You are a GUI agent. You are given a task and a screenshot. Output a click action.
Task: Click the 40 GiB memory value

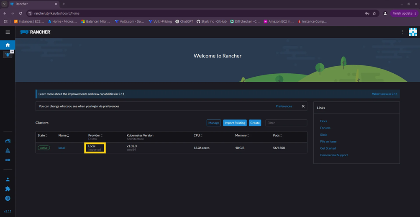pyautogui.click(x=240, y=148)
